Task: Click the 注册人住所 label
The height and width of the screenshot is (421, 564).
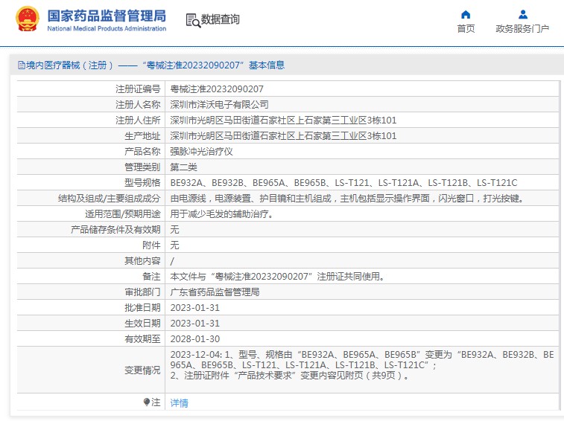Action: pos(138,120)
